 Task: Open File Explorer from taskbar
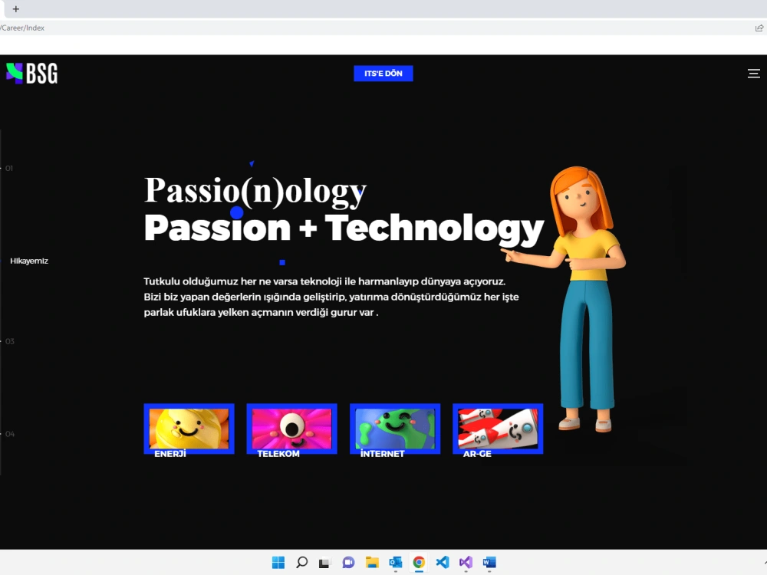pos(372,562)
